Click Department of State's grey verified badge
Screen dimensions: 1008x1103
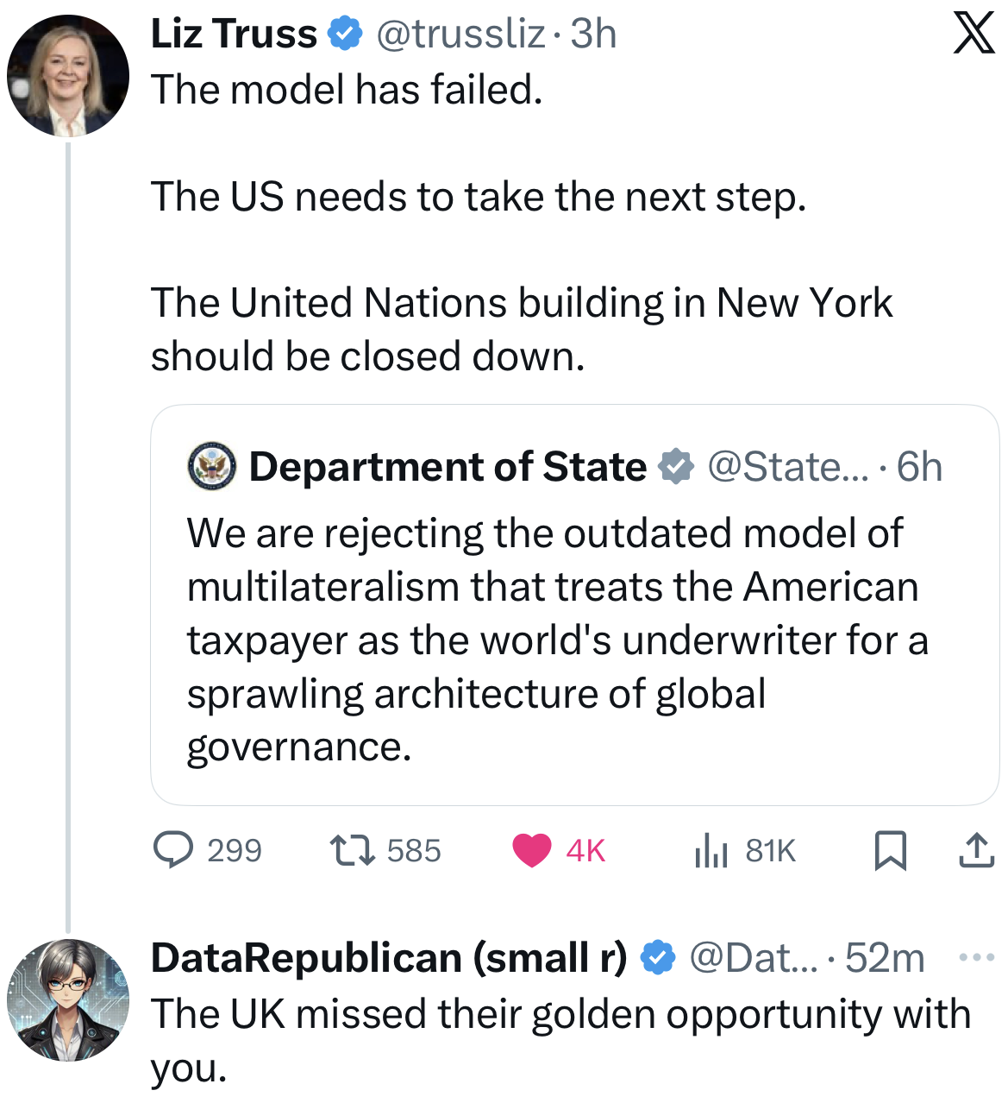point(675,467)
